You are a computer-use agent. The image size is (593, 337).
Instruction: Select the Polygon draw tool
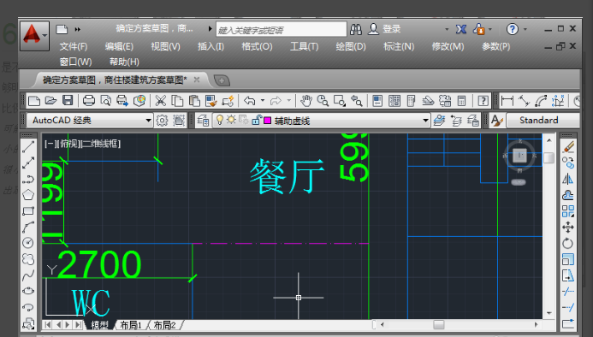pos(28,195)
